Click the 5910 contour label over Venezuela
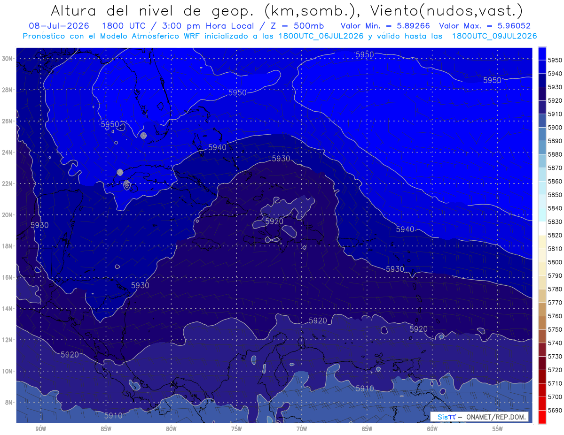The height and width of the screenshot is (435, 564). (x=365, y=389)
